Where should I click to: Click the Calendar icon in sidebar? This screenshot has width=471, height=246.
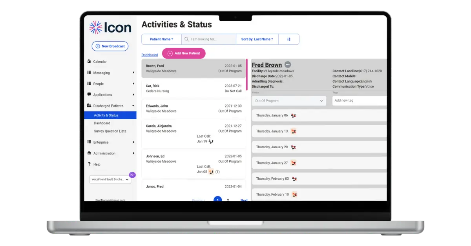[89, 62]
